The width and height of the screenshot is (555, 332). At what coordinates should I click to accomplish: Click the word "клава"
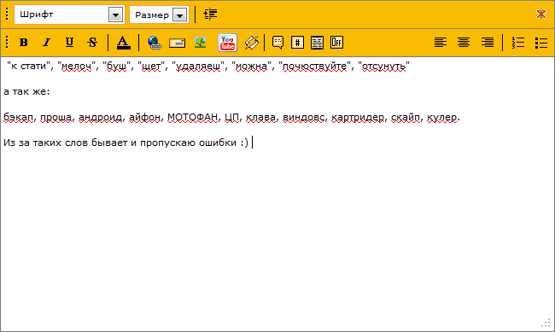tap(260, 117)
